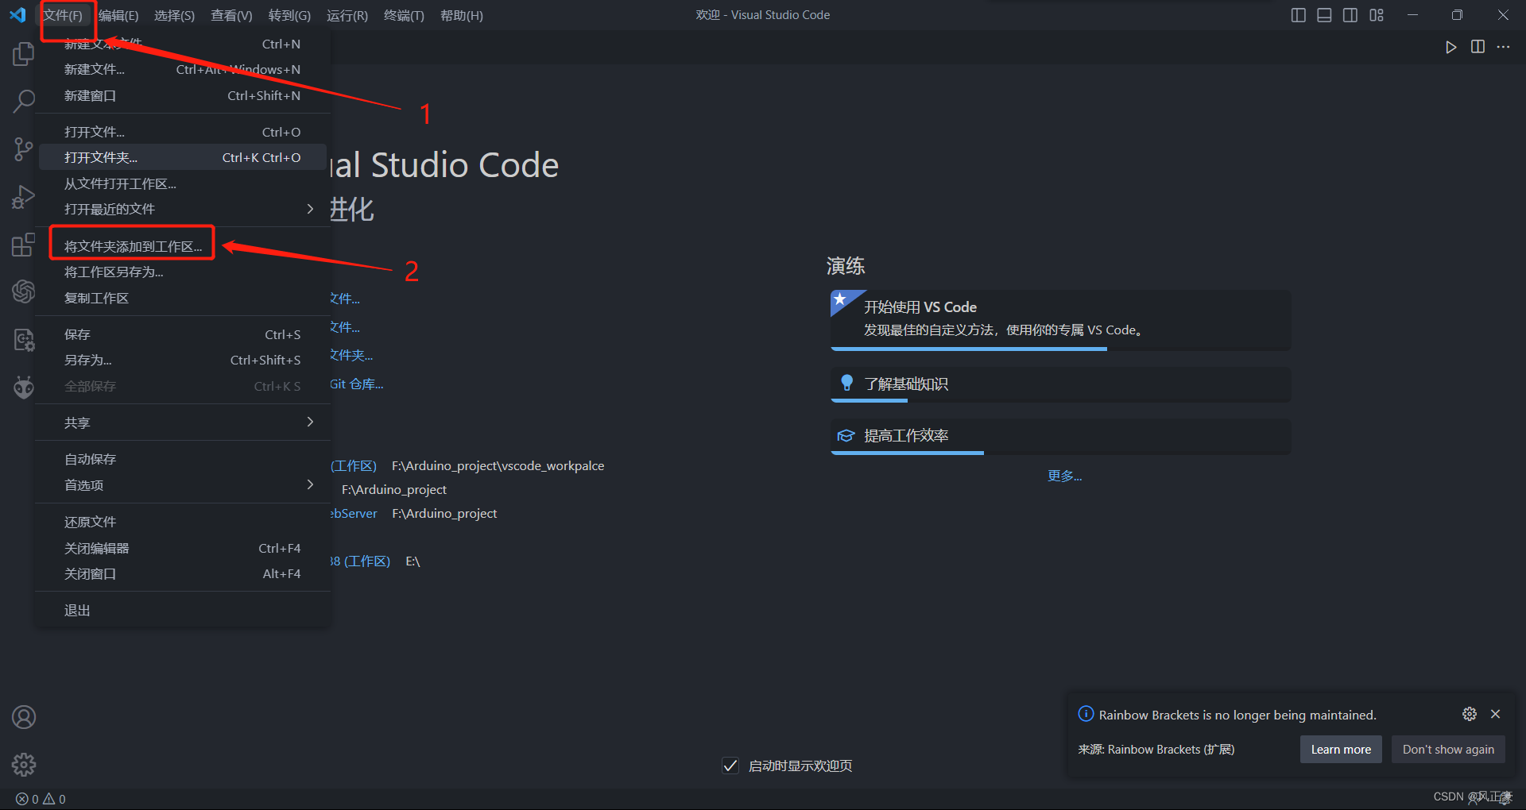The height and width of the screenshot is (810, 1526).
Task: Choose 保存 menu entry
Action: (183, 334)
